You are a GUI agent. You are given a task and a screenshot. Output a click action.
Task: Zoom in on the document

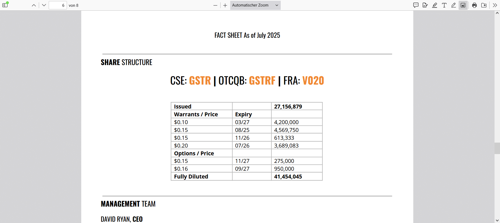225,5
